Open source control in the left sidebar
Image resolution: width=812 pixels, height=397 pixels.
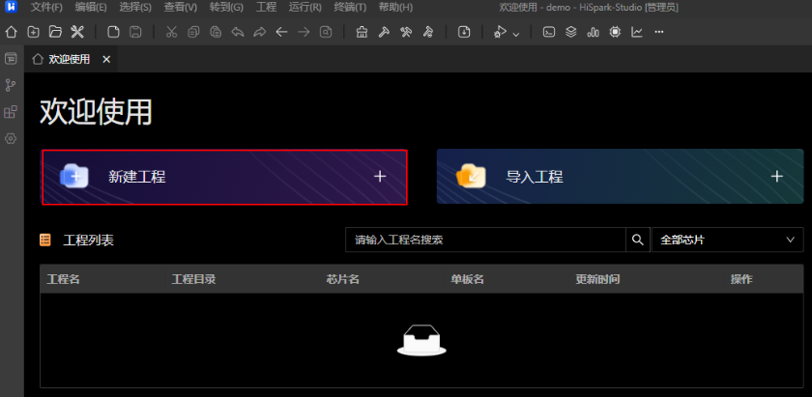pyautogui.click(x=11, y=85)
